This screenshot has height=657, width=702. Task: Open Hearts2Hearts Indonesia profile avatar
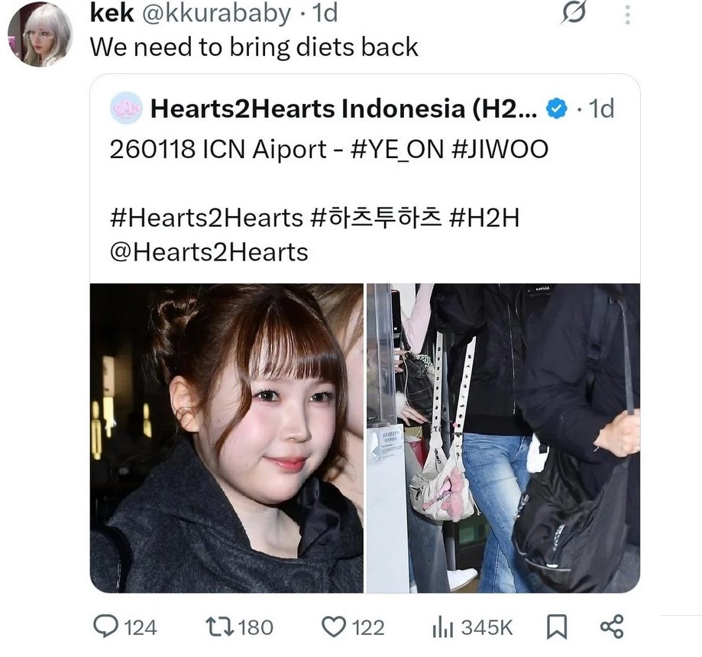(x=126, y=108)
